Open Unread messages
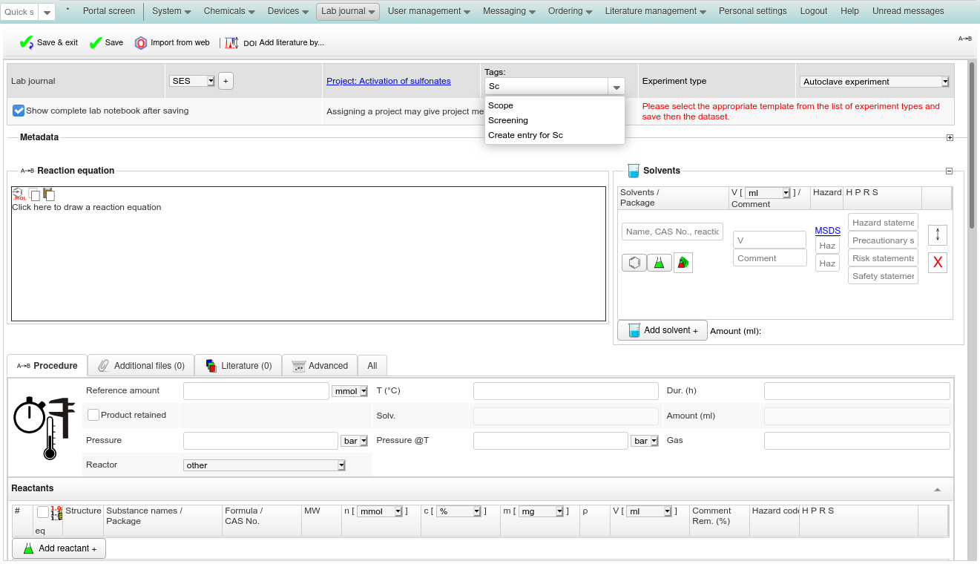Viewport: 980px width, 564px height. point(908,11)
